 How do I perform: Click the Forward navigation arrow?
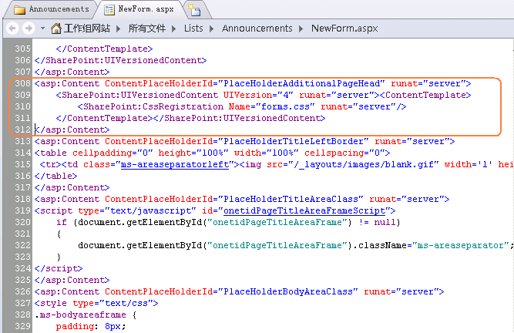[29, 29]
